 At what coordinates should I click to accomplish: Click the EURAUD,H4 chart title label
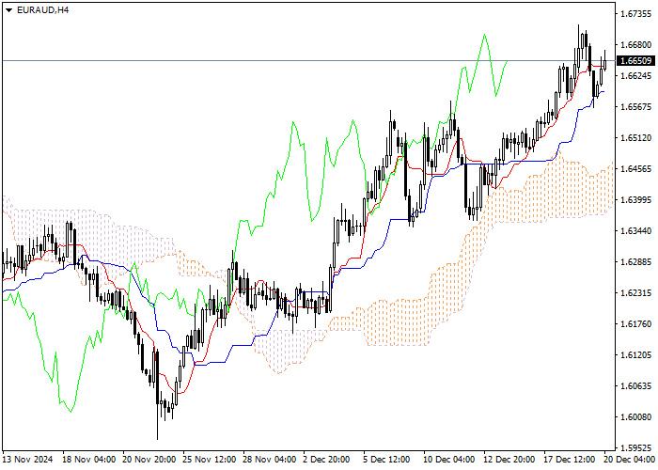pyautogui.click(x=43, y=10)
